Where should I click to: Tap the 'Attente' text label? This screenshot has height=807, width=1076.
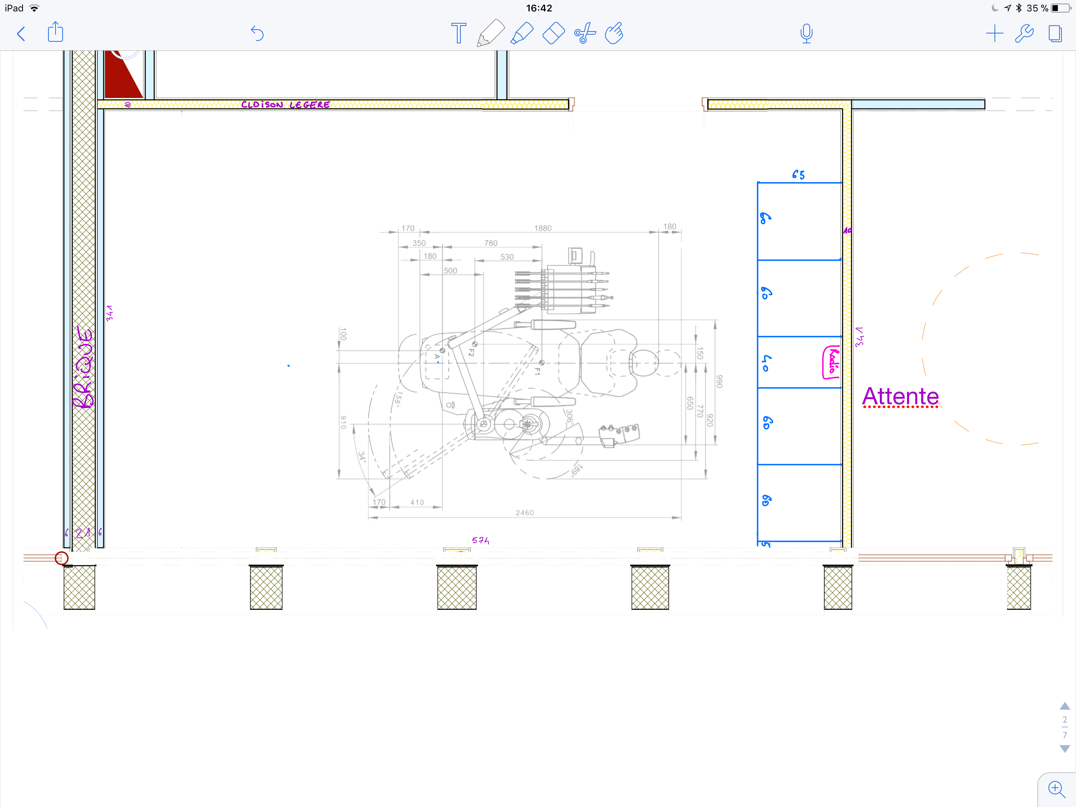(900, 396)
